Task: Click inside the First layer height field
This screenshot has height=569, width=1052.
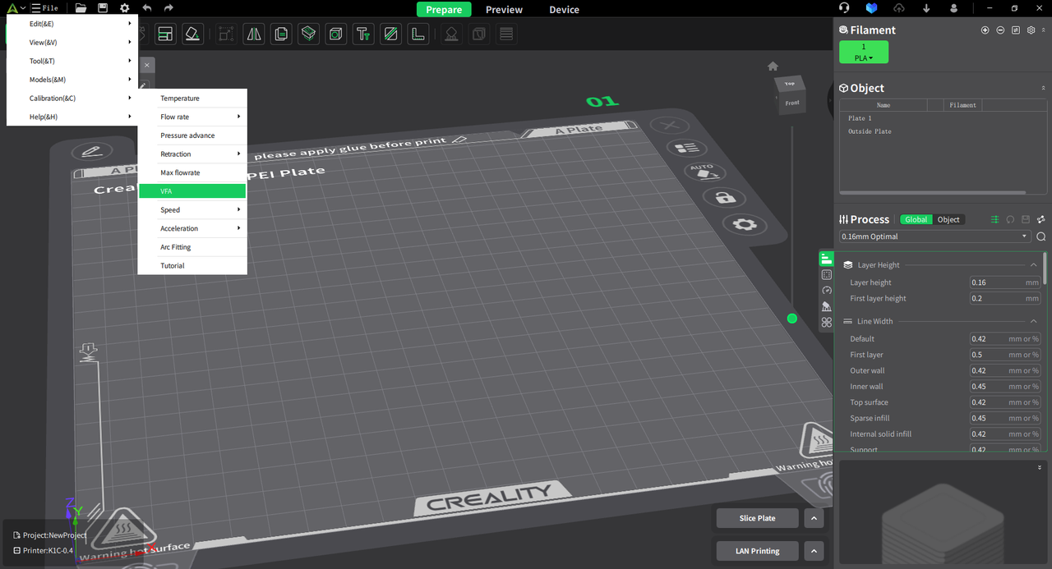Action: point(1001,298)
